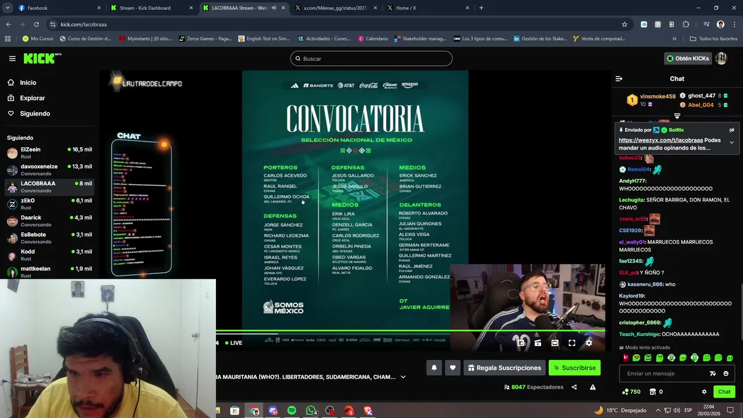Viewport: 743px width, 418px height.
Task: Follow the channel with heart button
Action: pos(453,367)
